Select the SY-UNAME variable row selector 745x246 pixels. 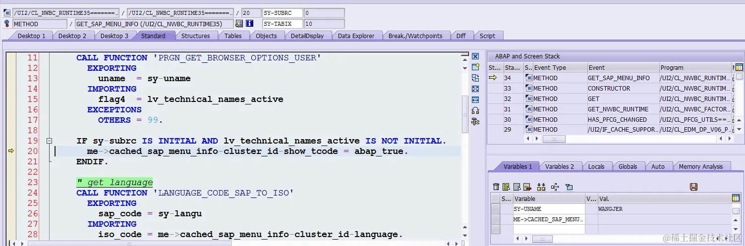pos(495,208)
